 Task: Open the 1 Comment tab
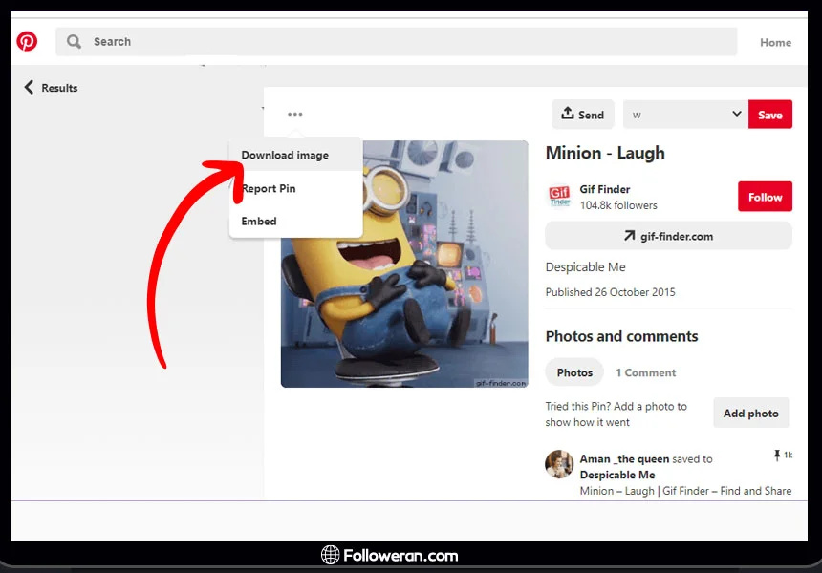645,372
